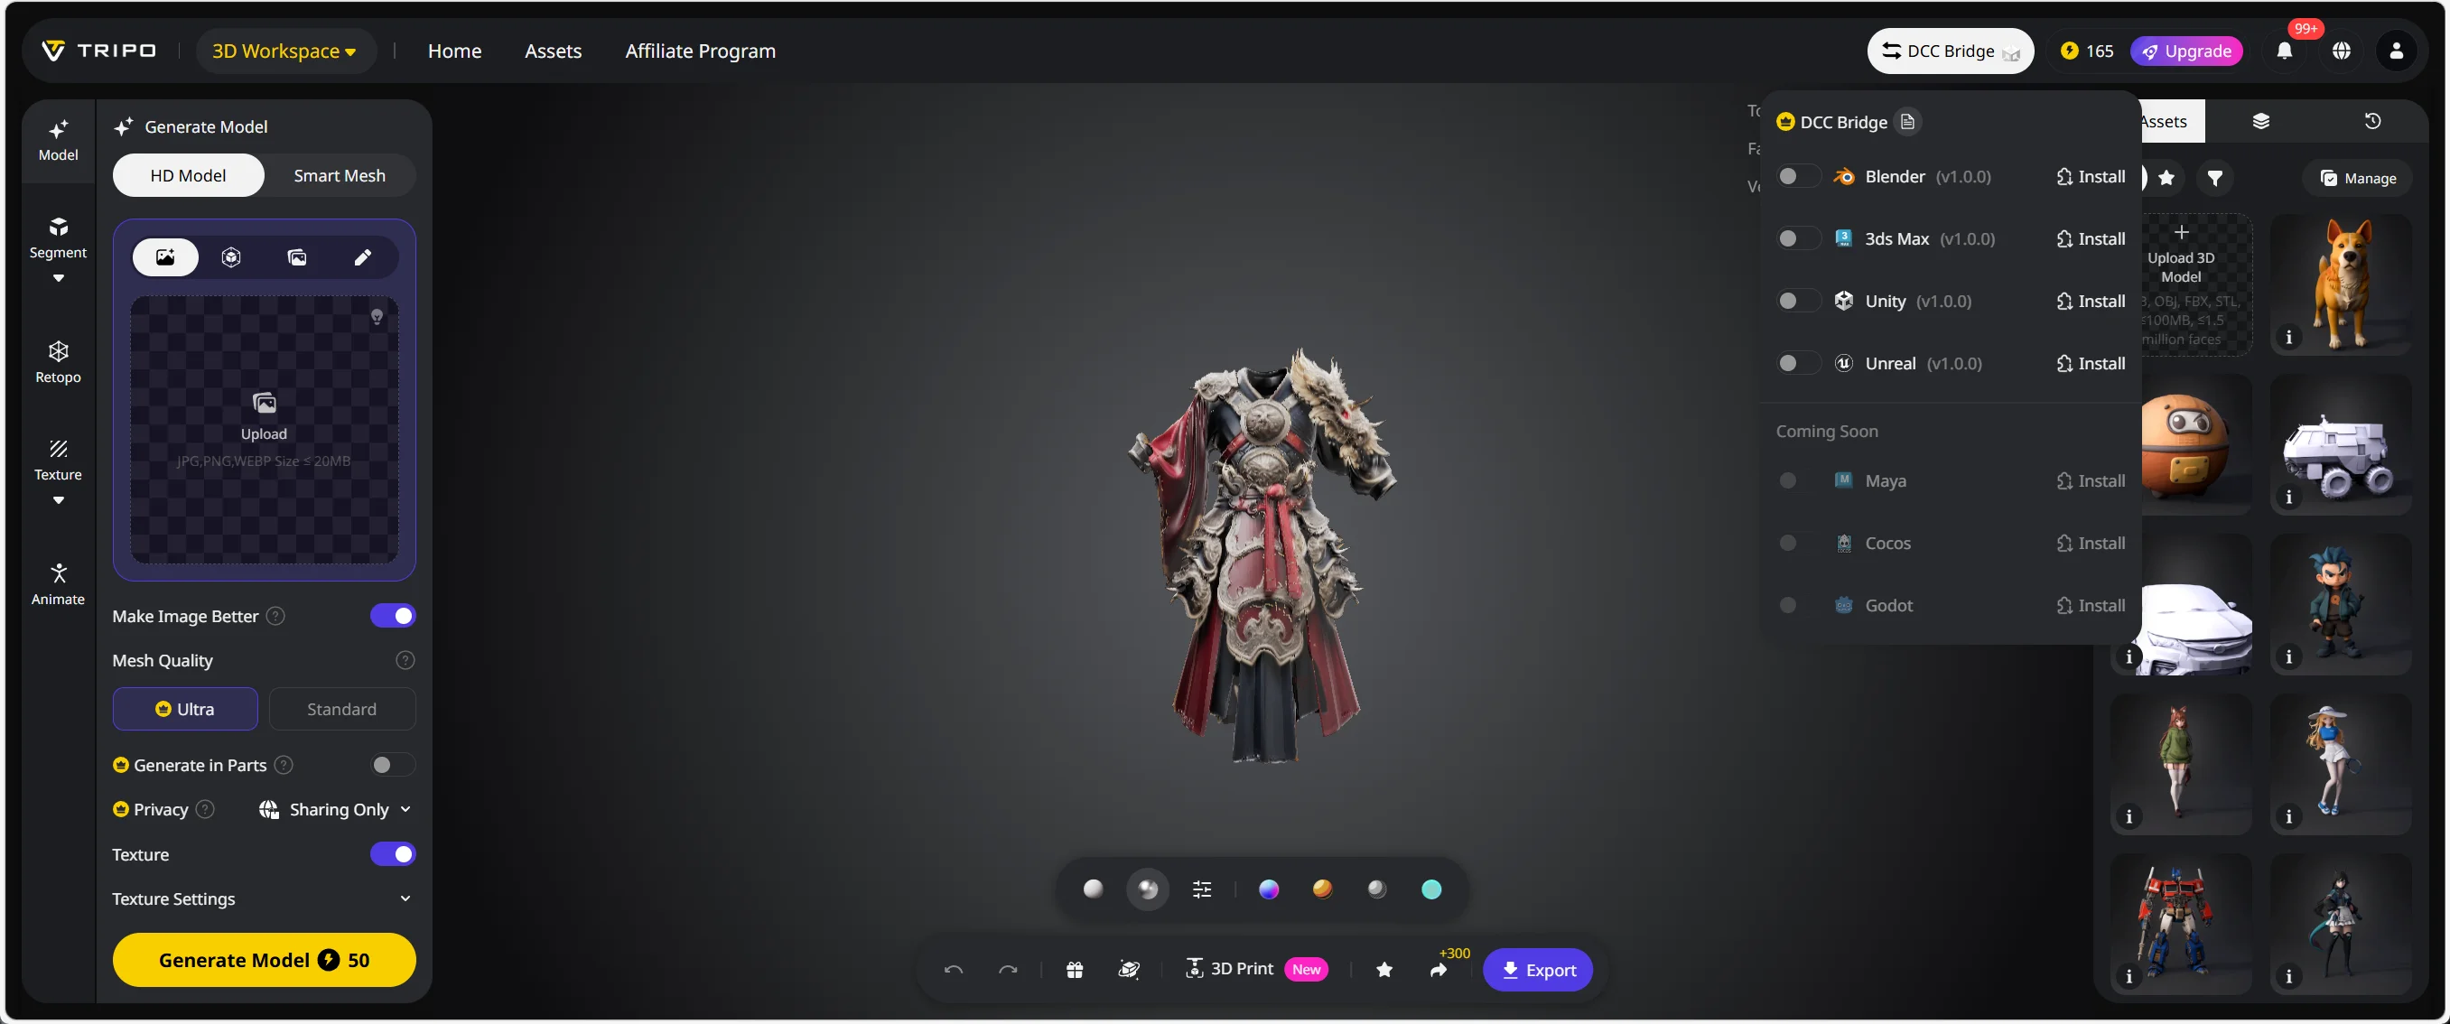Image resolution: width=2450 pixels, height=1024 pixels.
Task: Click the redo arrow in bottom toolbar
Action: 1008,970
